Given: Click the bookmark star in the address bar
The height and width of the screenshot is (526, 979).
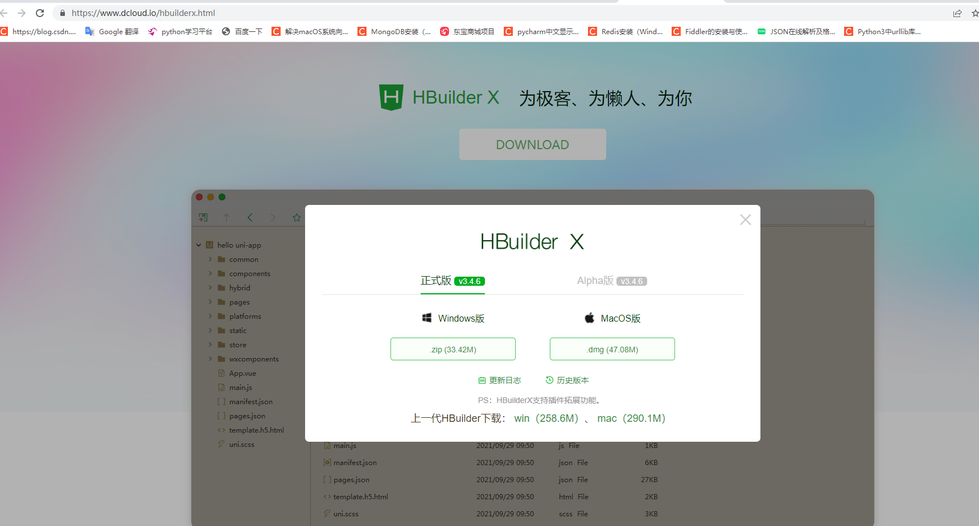Looking at the screenshot, I should coord(974,13).
